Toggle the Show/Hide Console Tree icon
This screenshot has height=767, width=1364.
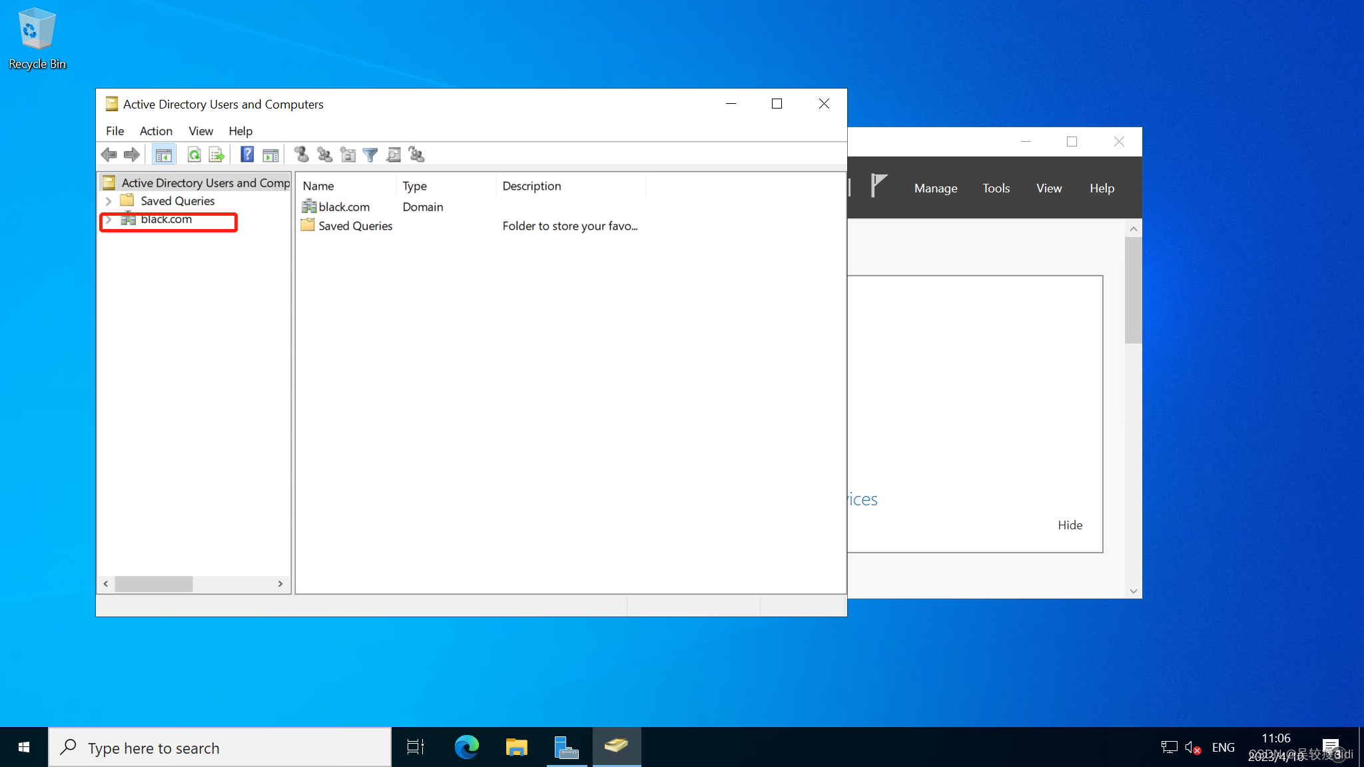coord(164,154)
